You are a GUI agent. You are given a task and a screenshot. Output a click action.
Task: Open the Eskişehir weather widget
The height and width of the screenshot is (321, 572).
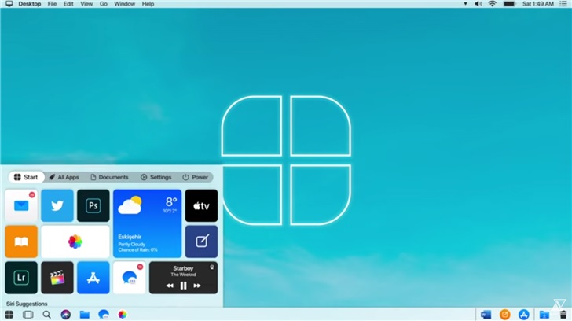pos(148,223)
